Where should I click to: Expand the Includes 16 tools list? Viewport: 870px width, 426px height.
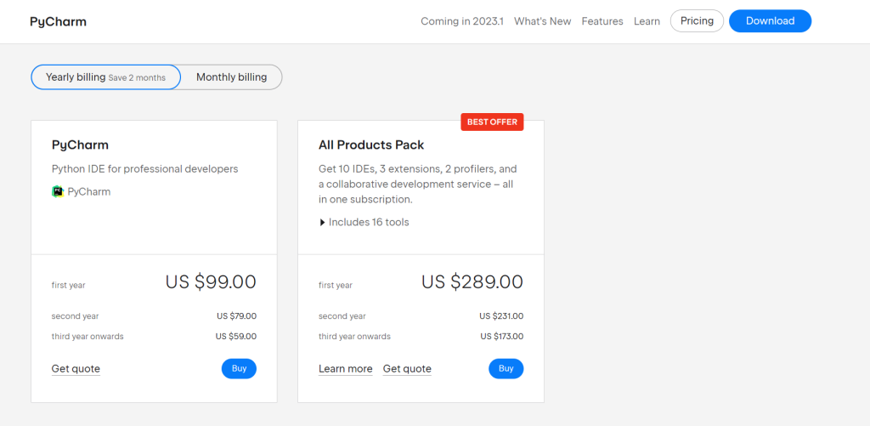(364, 222)
